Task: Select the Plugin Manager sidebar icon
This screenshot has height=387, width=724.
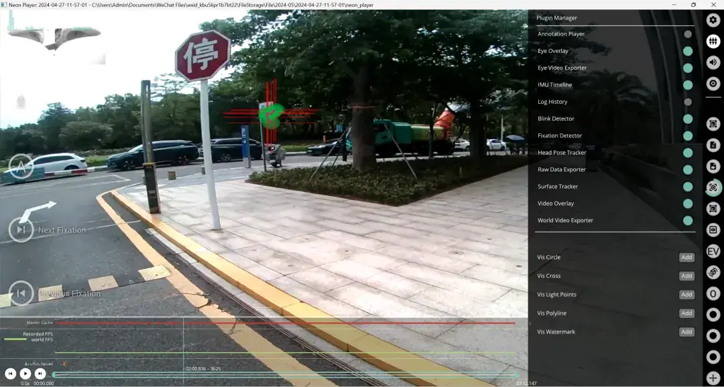Action: pos(713,42)
